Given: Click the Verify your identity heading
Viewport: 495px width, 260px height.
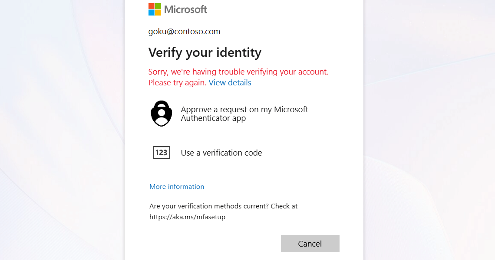Looking at the screenshot, I should (205, 52).
